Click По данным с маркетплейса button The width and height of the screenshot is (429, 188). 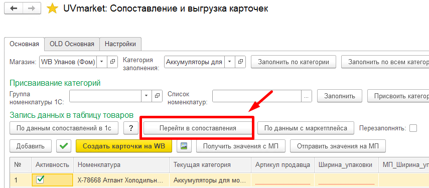coord(306,128)
